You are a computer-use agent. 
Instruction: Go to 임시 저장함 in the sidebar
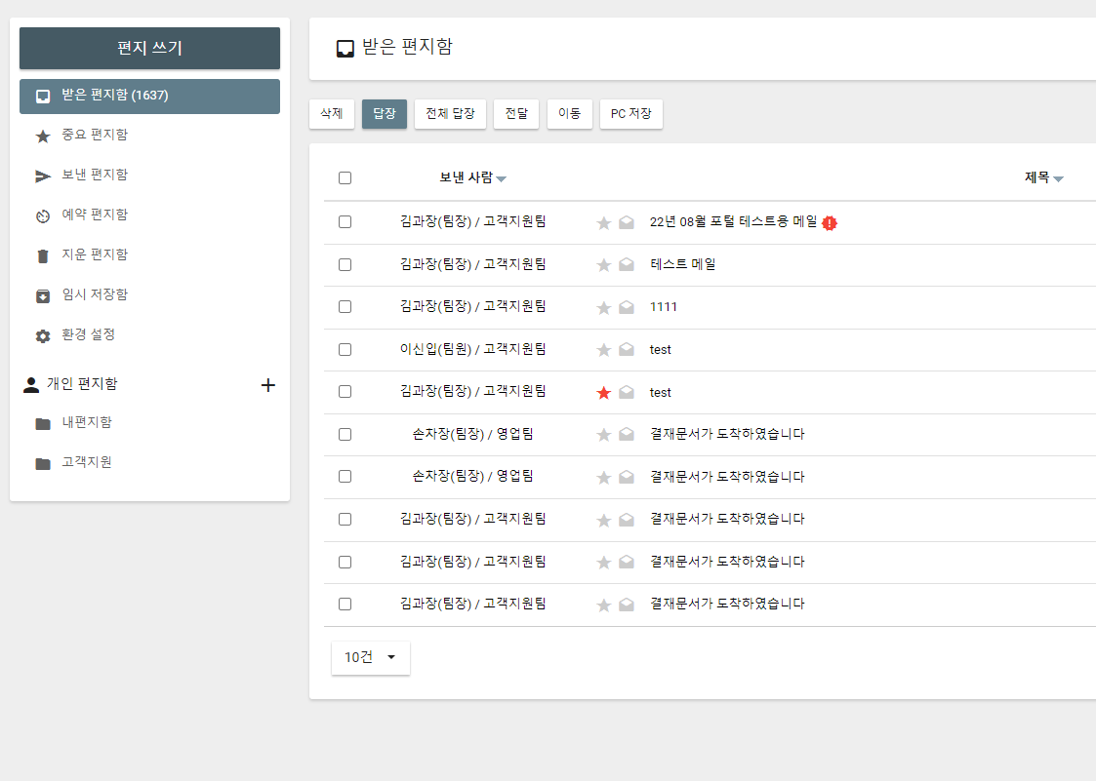click(x=94, y=295)
